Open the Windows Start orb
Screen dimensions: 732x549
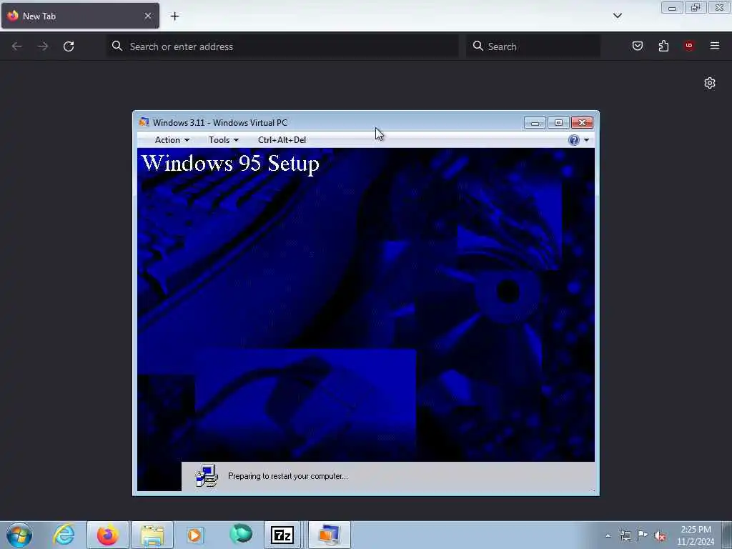coord(19,535)
